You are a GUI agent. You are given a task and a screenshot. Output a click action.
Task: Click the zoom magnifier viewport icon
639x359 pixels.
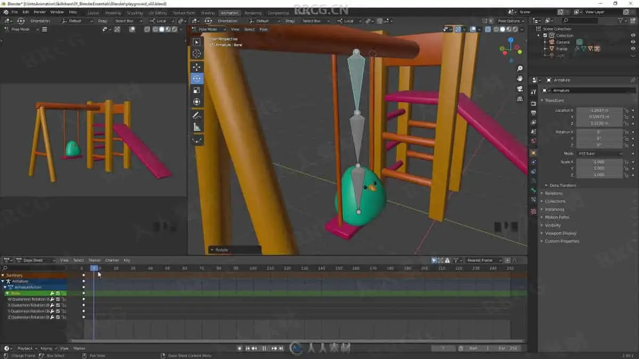(520, 69)
